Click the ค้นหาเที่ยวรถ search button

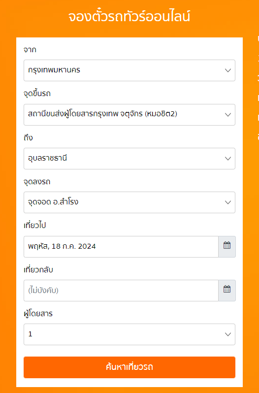[x=129, y=367]
